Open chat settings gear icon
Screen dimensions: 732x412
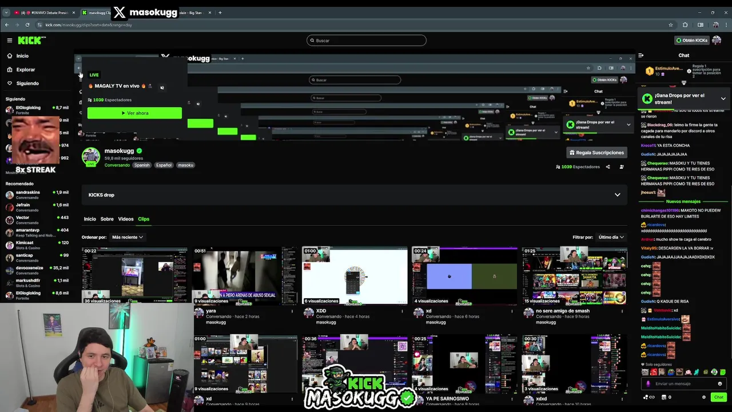(704, 397)
